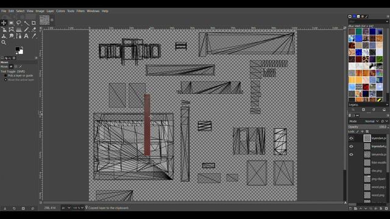Open the zoom percentage dropdown
Viewport: 390px width, 219px height.
79,208
